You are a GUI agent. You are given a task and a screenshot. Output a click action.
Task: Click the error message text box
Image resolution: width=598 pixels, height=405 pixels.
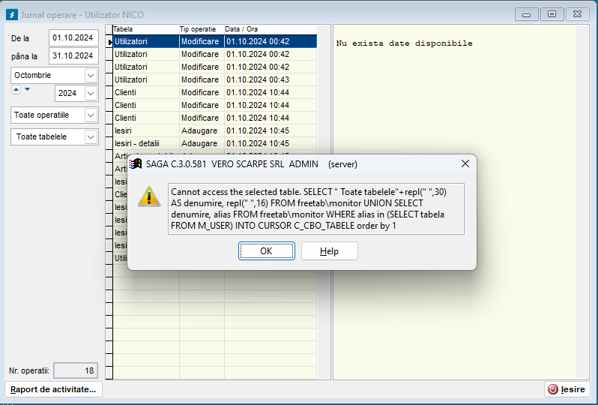(316, 208)
